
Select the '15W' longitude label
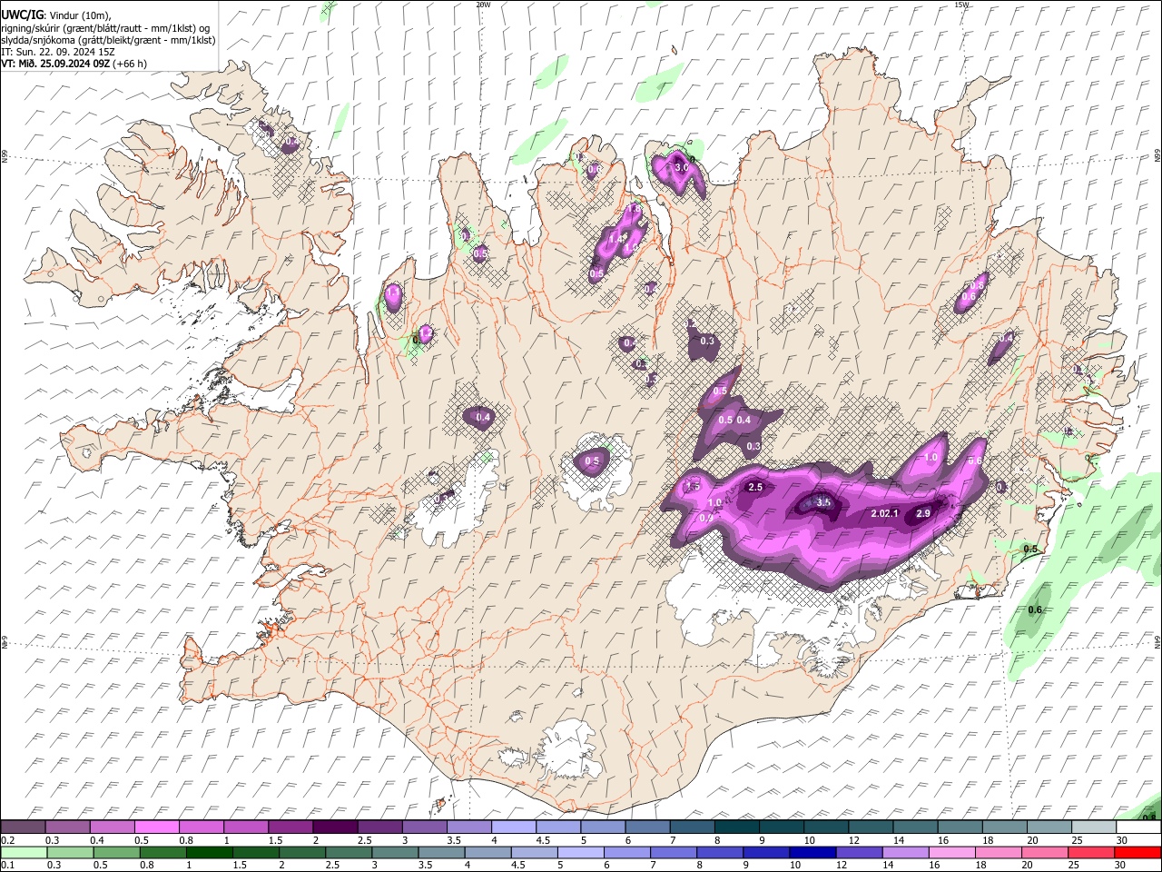click(962, 5)
